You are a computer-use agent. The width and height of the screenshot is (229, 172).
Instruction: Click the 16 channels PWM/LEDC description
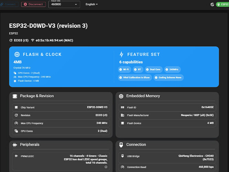pos(86,159)
